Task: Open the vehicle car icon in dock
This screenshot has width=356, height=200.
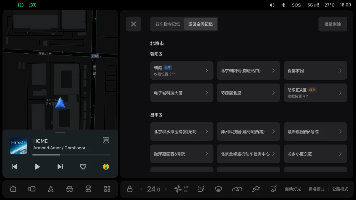Action: [69, 189]
